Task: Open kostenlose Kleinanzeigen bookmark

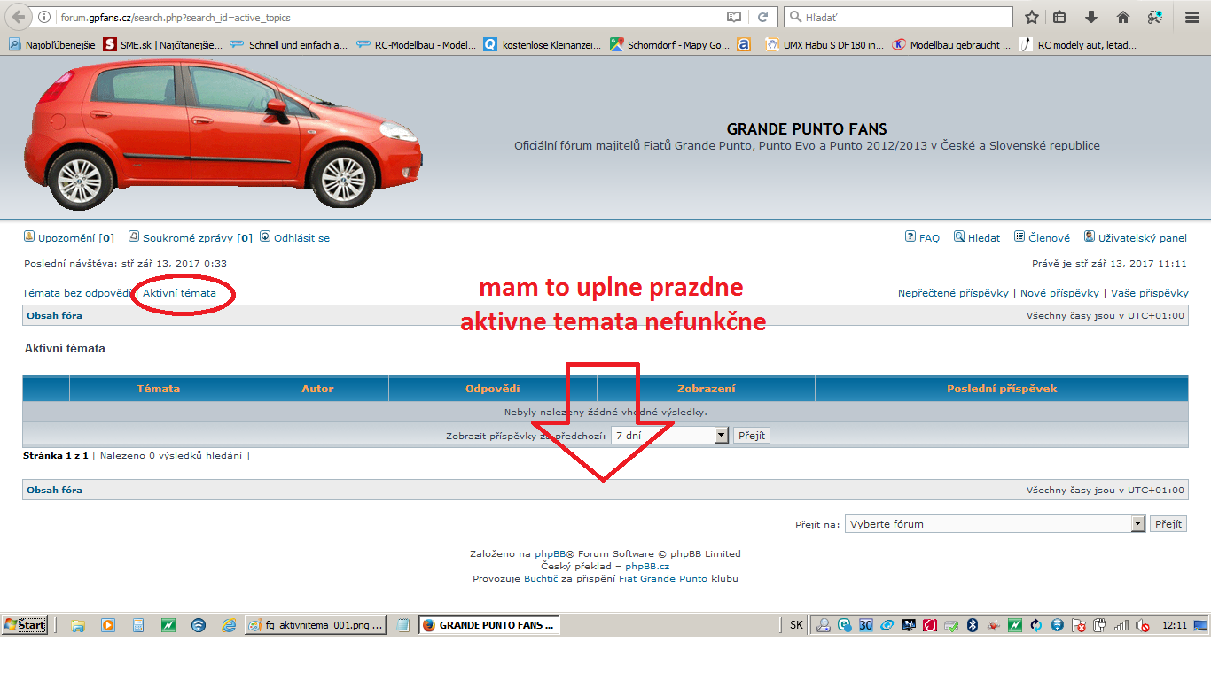Action: [543, 44]
